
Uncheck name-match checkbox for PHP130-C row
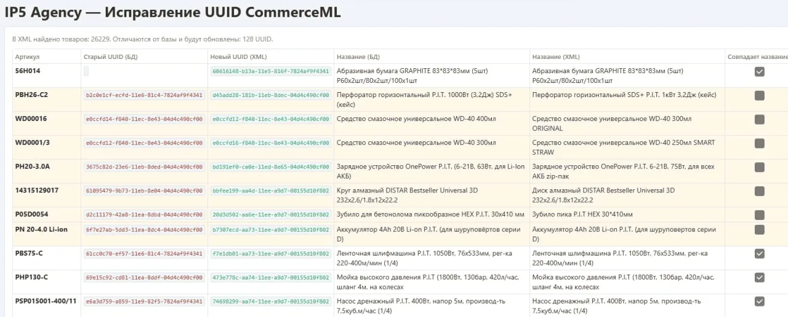(x=759, y=278)
